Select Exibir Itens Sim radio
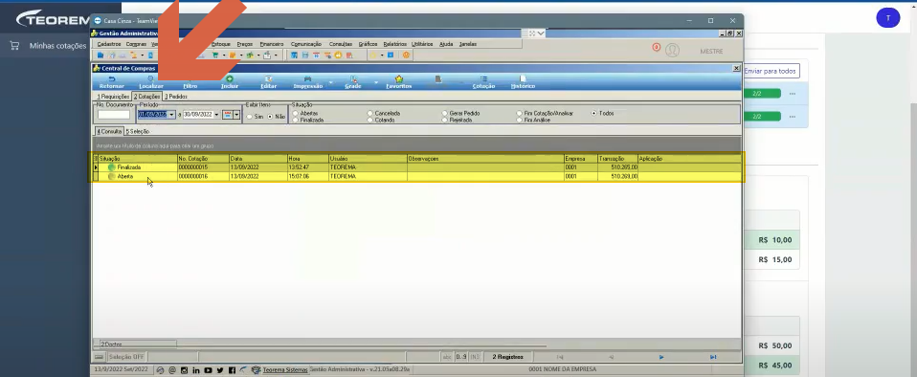The image size is (917, 377). click(x=250, y=117)
